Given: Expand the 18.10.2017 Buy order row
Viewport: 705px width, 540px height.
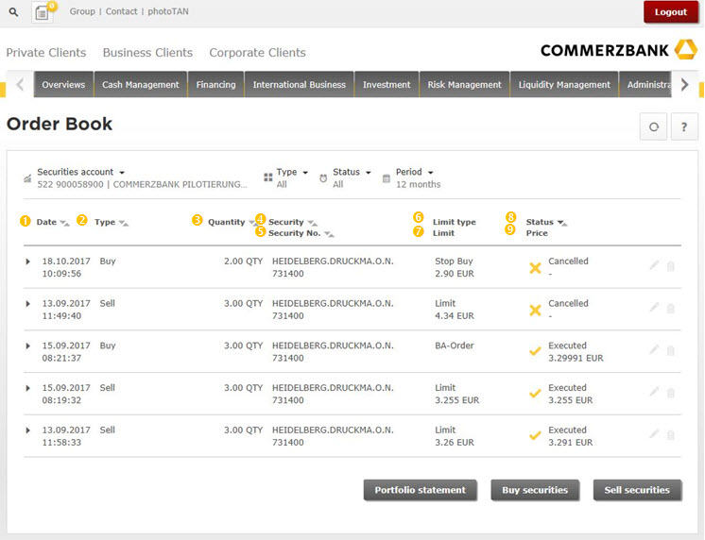Looking at the screenshot, I should 27,262.
